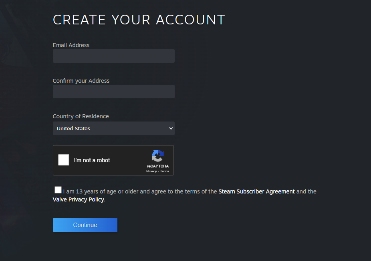
Task: Click the Country of Residence label
Action: (81, 116)
